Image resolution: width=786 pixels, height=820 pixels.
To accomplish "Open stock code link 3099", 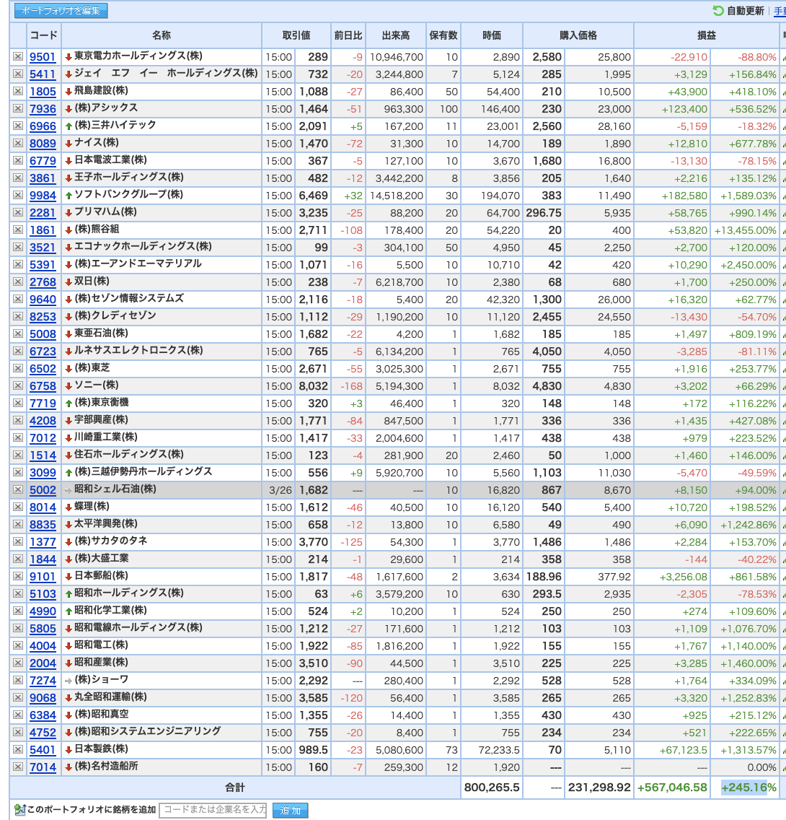I will point(43,473).
